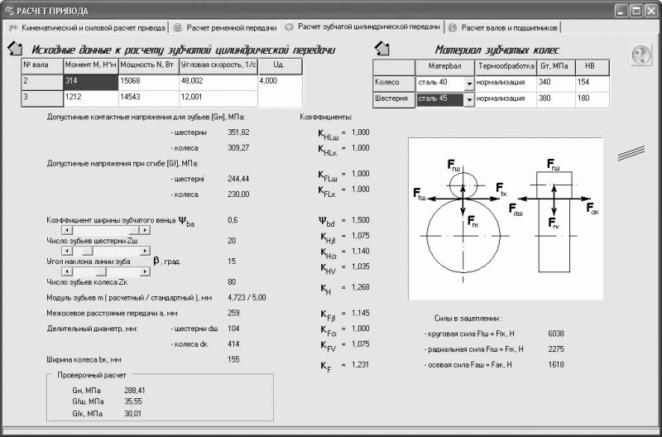Click the KH coefficient value 1,268
662x437 pixels.
(360, 287)
